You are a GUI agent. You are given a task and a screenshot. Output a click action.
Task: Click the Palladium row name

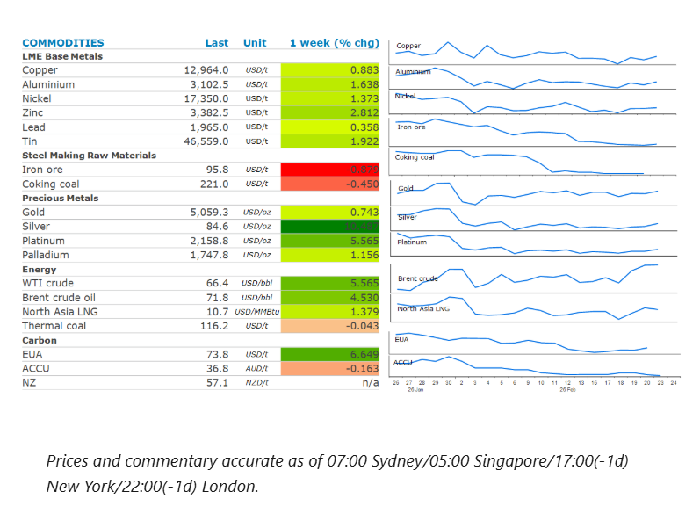click(x=46, y=255)
